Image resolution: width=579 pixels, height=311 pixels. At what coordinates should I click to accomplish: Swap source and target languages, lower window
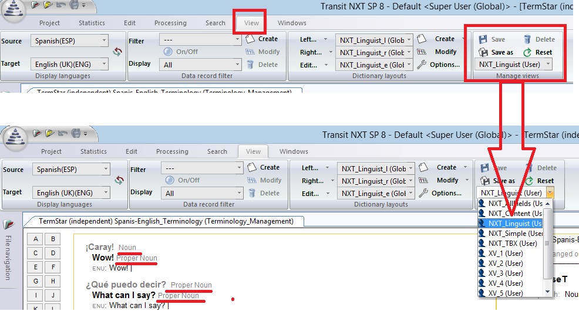[x=119, y=180]
